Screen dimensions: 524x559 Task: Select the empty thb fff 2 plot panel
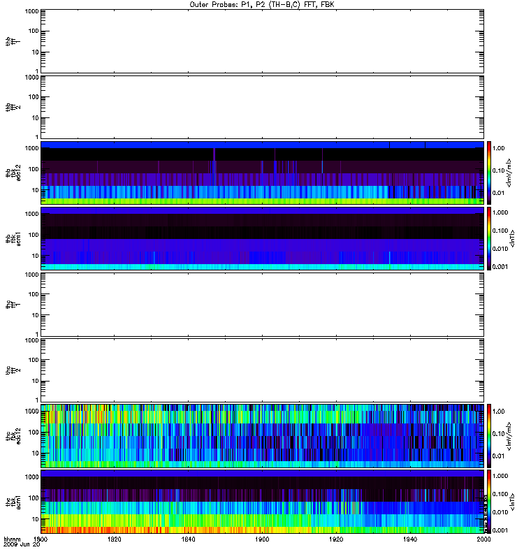(x=263, y=107)
